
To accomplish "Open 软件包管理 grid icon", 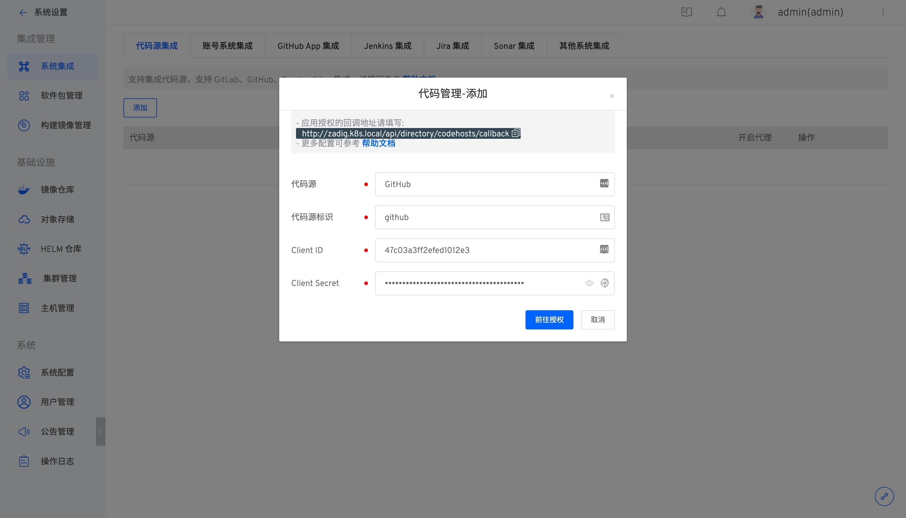I will click(24, 96).
